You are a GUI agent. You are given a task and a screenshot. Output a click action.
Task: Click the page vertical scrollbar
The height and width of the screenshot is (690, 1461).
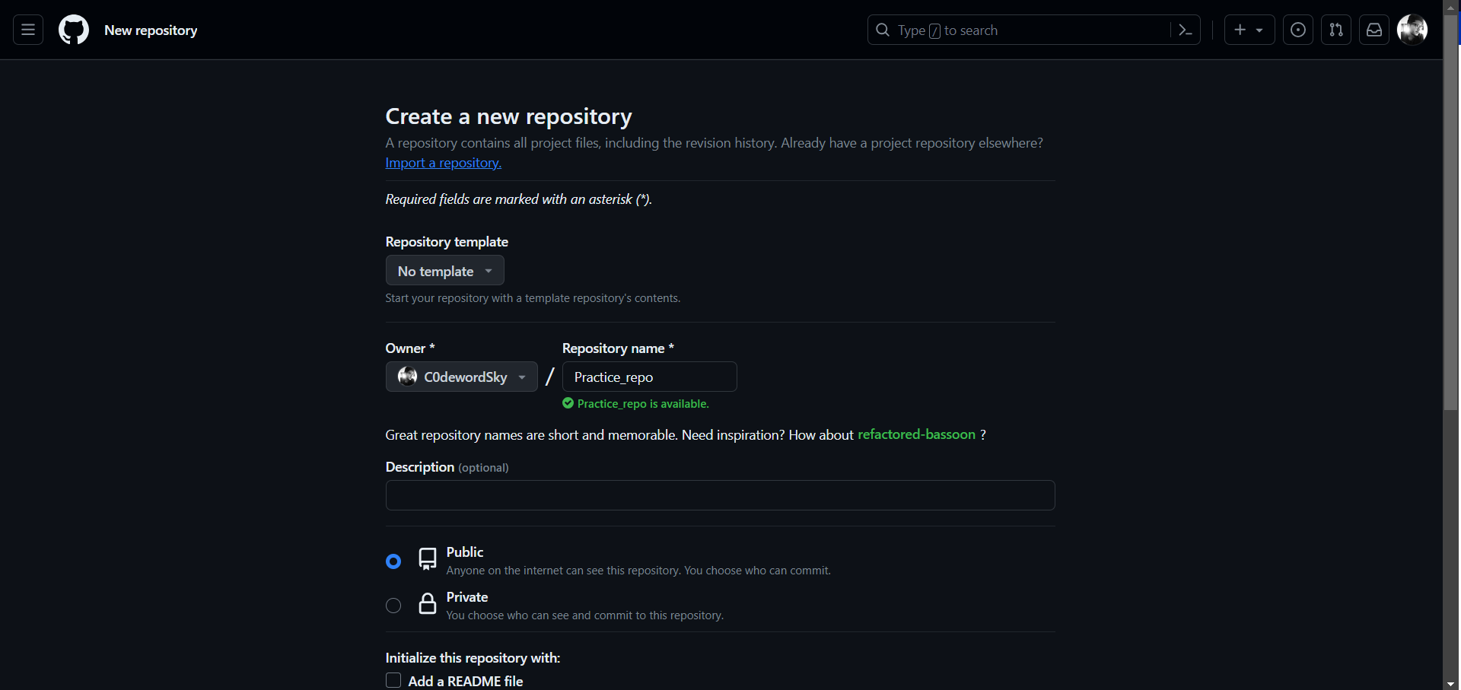(1451, 213)
